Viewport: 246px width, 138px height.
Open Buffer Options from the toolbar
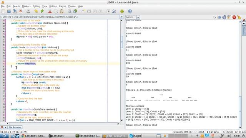pyautogui.click(x=108, y=11)
